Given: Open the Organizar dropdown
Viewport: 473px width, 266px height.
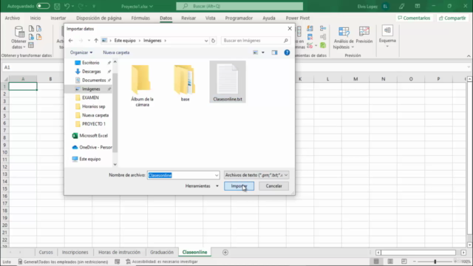Looking at the screenshot, I should (x=81, y=52).
